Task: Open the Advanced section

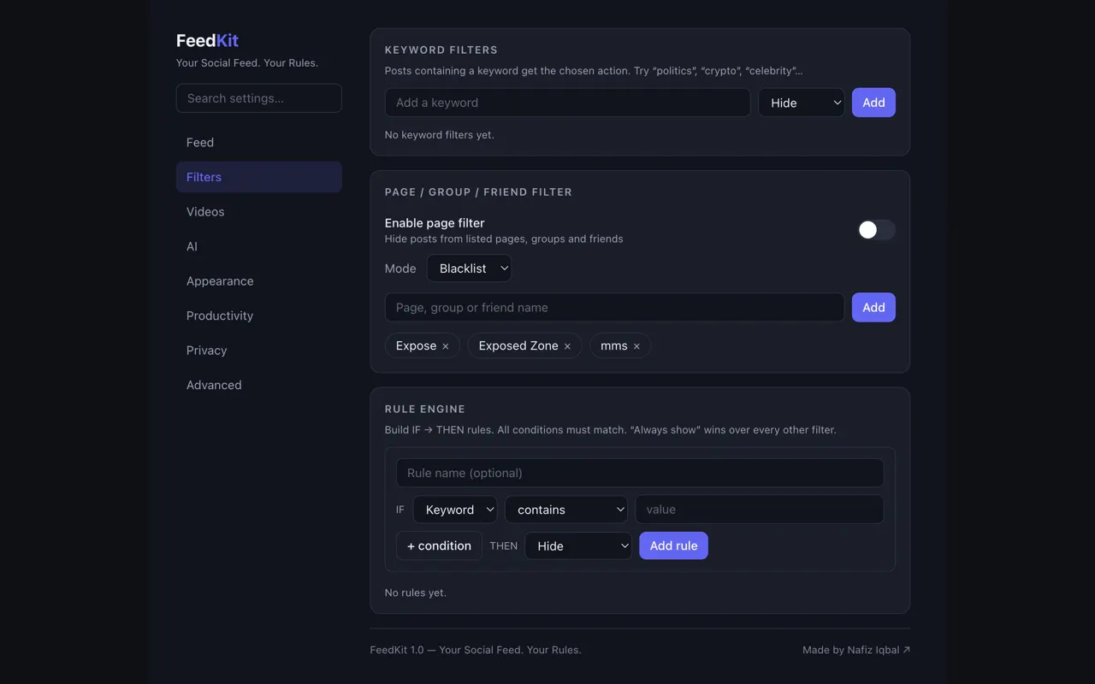Action: pos(259,385)
